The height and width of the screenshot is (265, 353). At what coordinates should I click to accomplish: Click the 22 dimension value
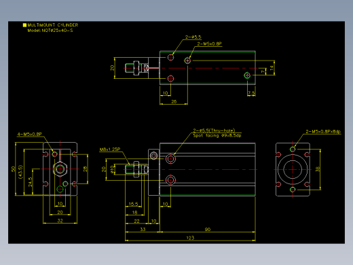(x=136, y=221)
